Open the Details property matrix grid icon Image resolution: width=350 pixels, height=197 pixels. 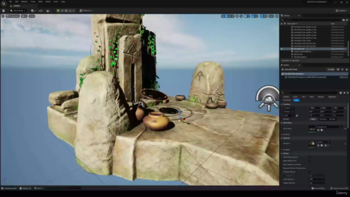pyautogui.click(x=341, y=92)
